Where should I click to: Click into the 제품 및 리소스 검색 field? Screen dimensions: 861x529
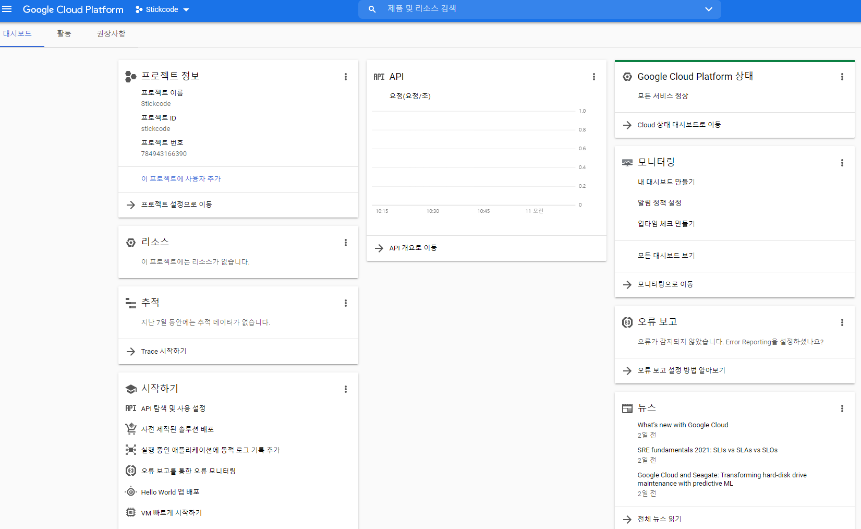[x=540, y=9]
